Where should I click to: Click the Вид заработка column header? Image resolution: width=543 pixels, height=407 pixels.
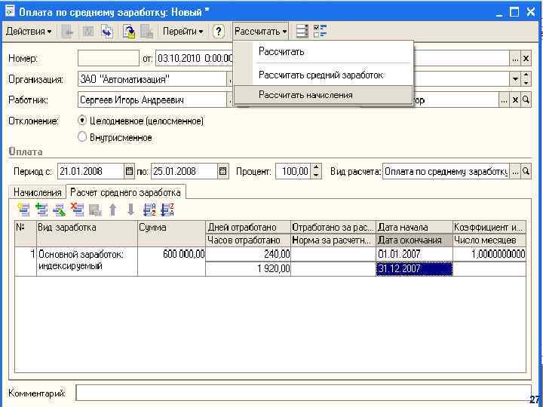click(87, 234)
